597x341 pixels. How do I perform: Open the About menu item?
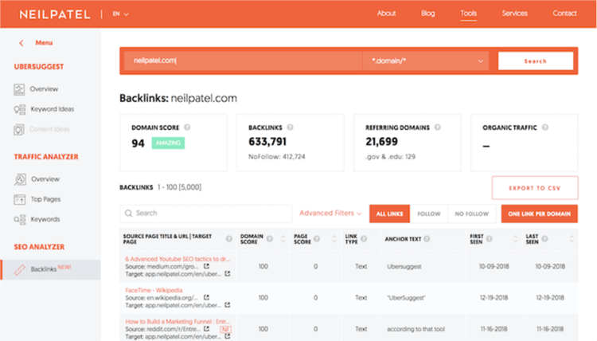(x=386, y=14)
